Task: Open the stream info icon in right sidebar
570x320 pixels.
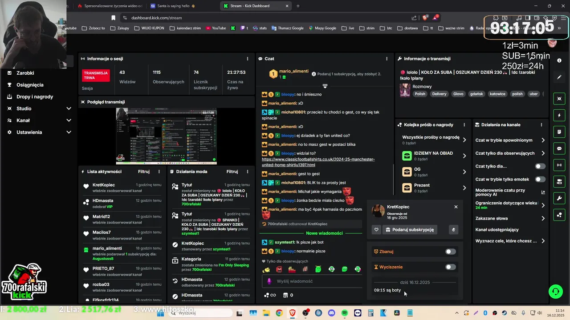Action: coord(559,60)
